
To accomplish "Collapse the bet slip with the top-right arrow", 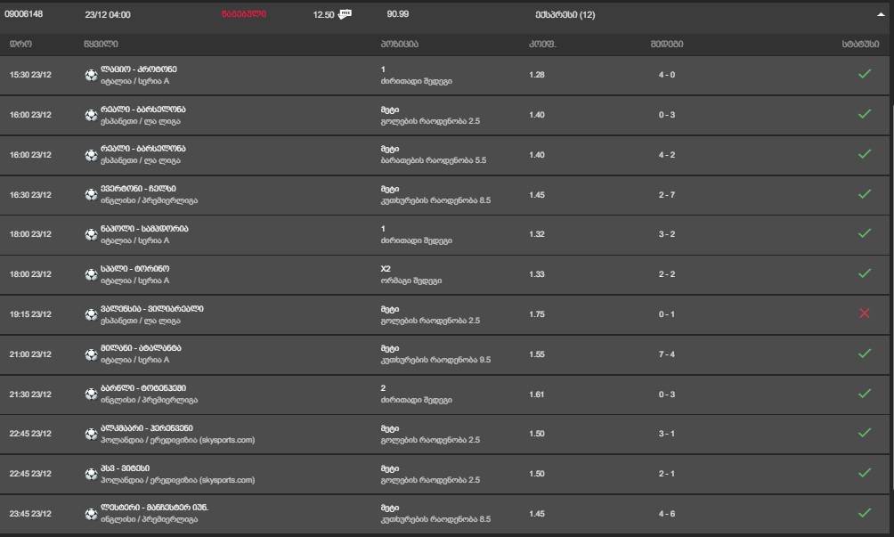I will 881,15.
